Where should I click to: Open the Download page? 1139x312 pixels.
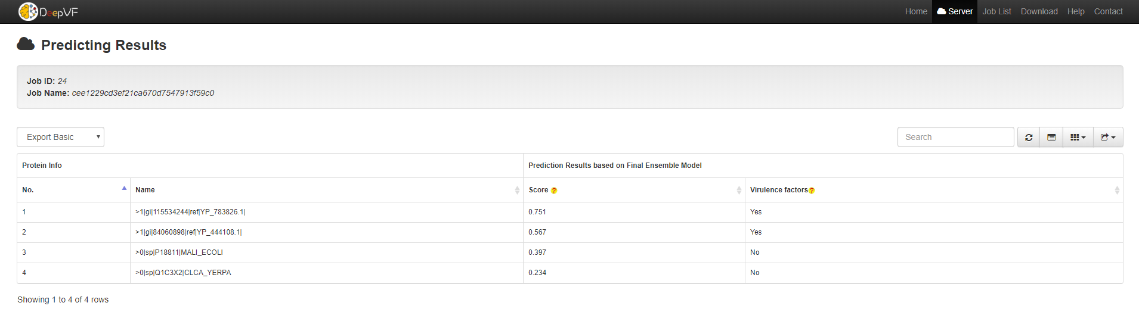(1039, 11)
